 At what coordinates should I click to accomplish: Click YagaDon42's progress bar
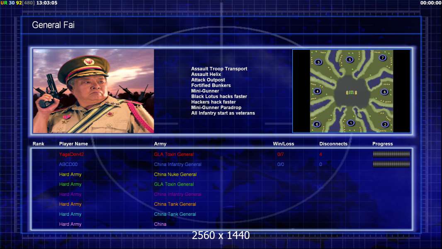pyautogui.click(x=391, y=154)
